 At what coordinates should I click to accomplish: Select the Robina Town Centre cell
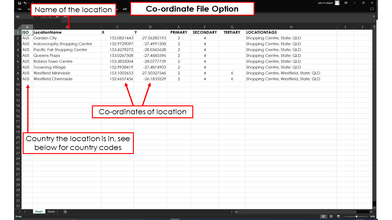[x=67, y=61]
